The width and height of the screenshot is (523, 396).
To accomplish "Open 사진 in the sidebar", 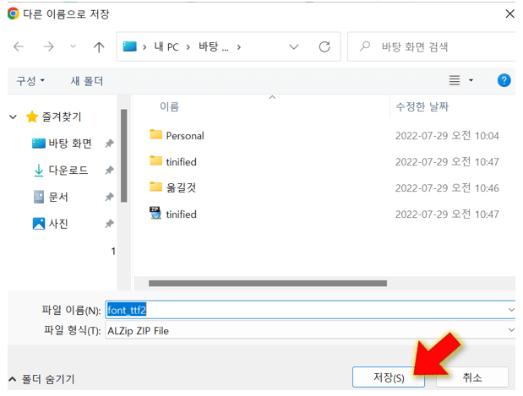I will tap(58, 224).
